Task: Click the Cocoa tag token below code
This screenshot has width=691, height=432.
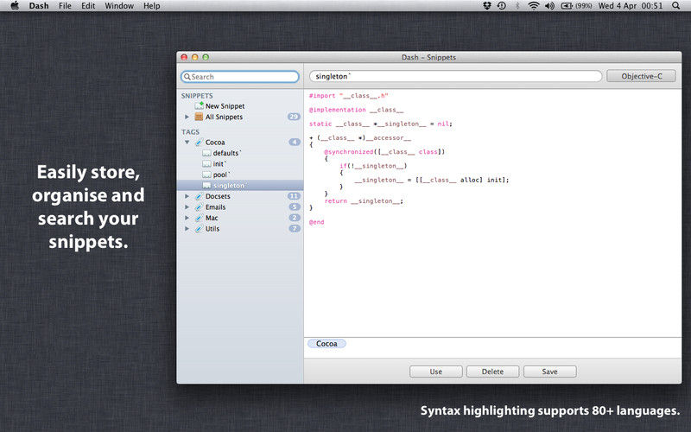Action: click(326, 343)
